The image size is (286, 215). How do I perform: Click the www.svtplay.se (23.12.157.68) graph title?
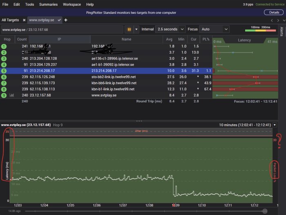coord(26,125)
